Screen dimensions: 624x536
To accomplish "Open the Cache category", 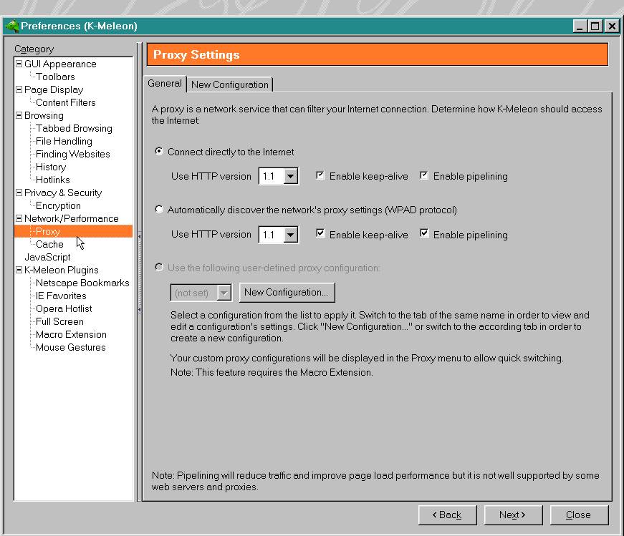I will click(x=49, y=245).
